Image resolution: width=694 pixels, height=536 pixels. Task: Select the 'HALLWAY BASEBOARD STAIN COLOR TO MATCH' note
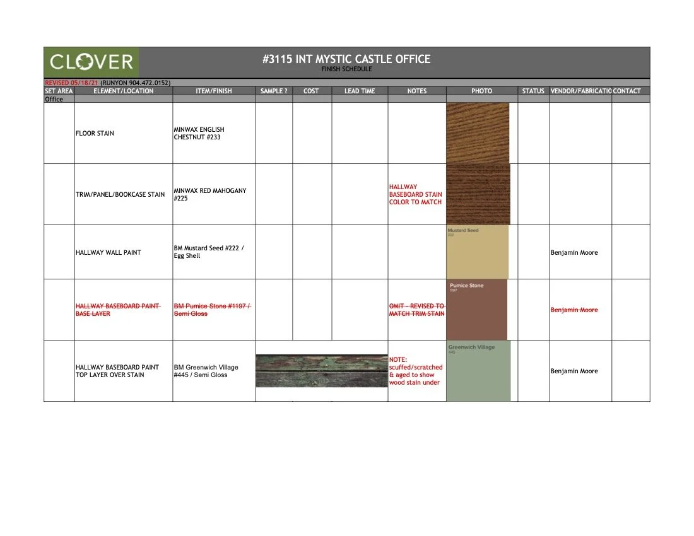[416, 194]
